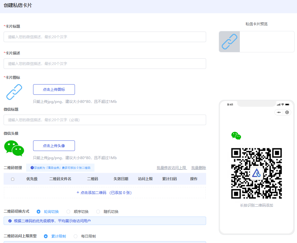Viewport: 297px width, 243px height.
Task: Click the 创建私信卡片 page title
Action: click(18, 5)
